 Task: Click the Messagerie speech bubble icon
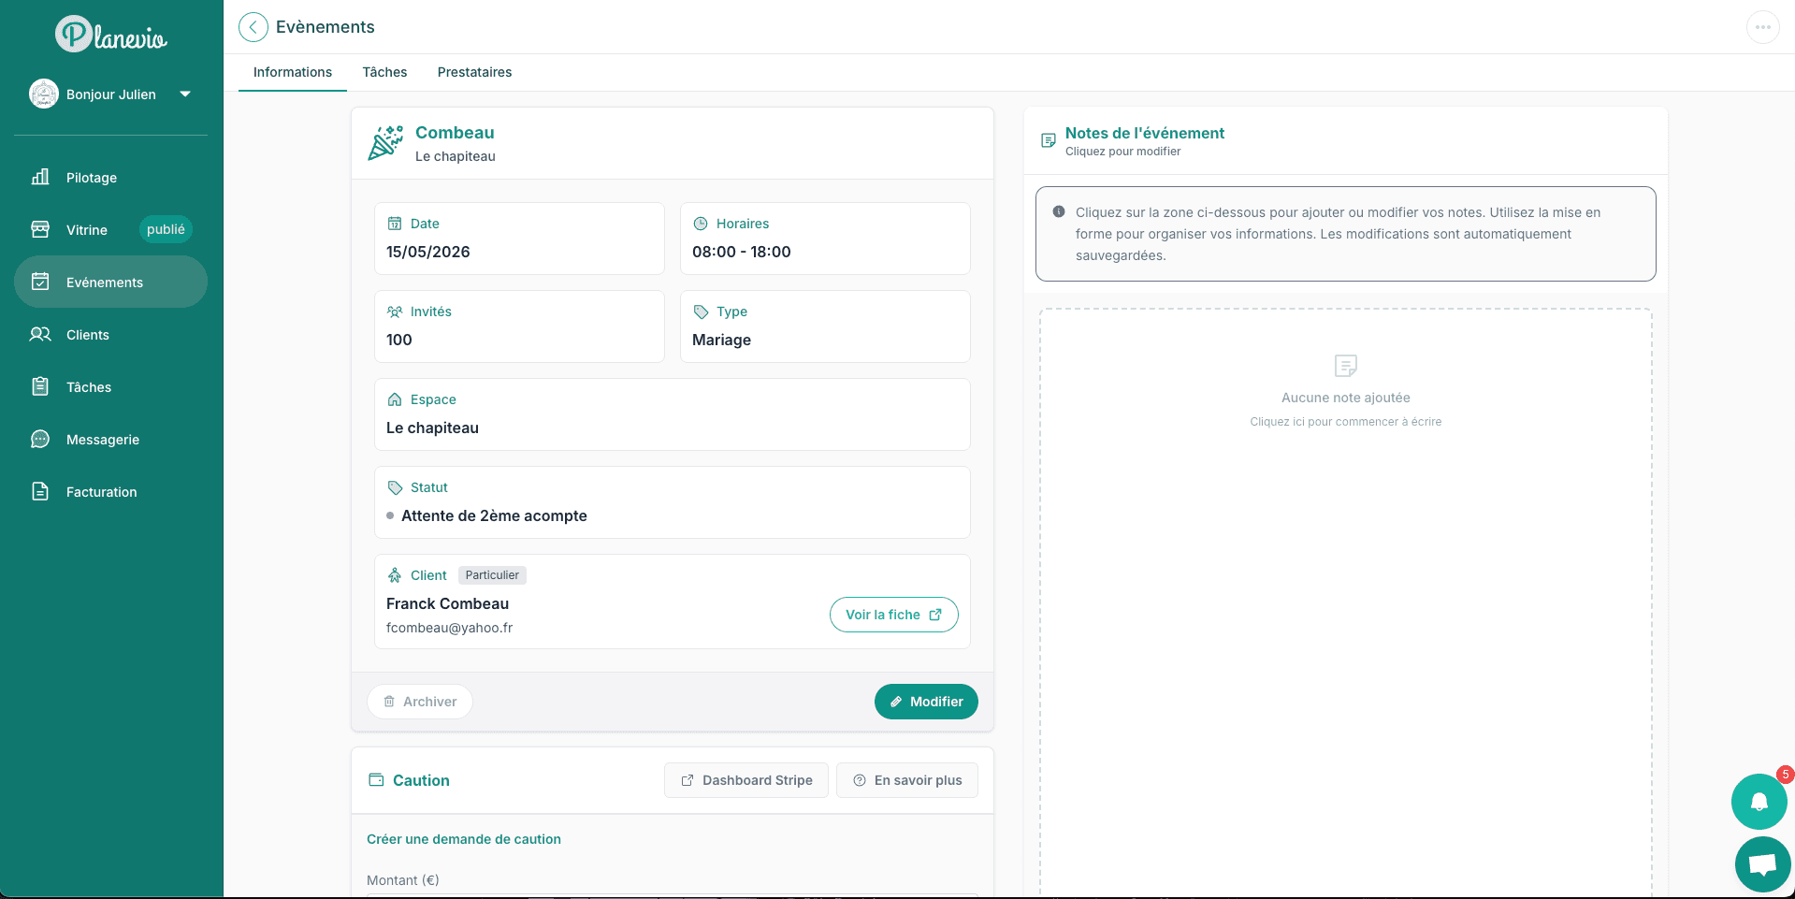click(40, 439)
